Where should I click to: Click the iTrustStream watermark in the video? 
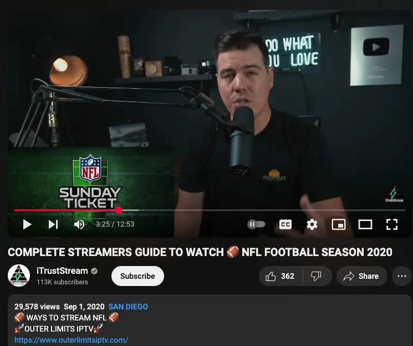click(x=394, y=194)
